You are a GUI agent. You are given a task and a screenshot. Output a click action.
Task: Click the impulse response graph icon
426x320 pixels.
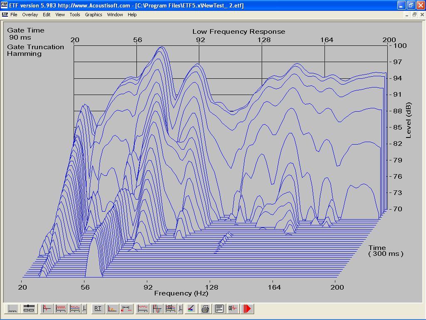tap(47, 309)
